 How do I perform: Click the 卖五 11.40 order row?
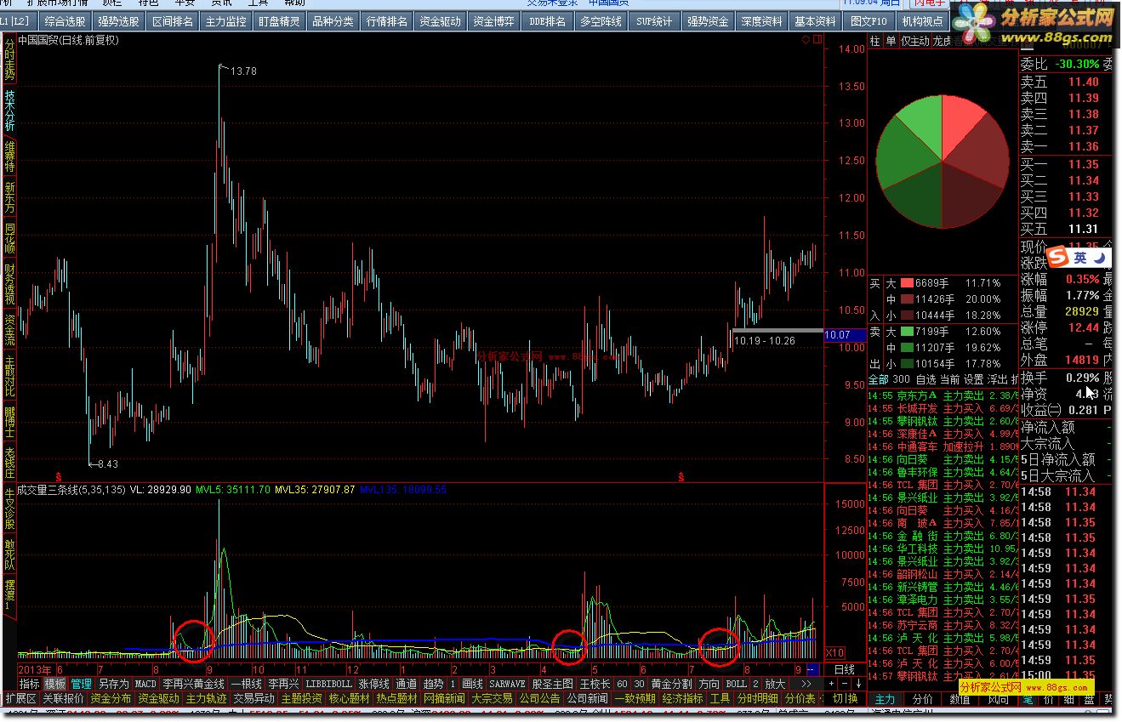click(x=1066, y=82)
